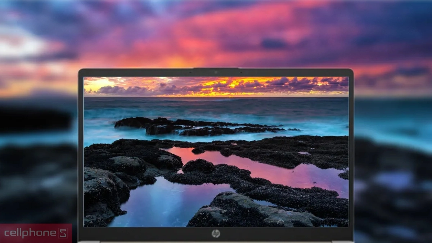Click the "cellphone" text in the watermark
This screenshot has width=432, height=243.
[x=29, y=233]
